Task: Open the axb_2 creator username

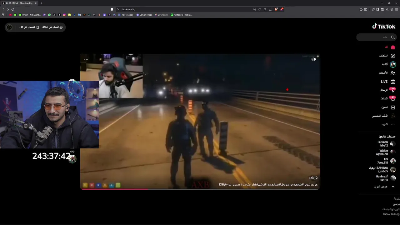Action: [313, 178]
